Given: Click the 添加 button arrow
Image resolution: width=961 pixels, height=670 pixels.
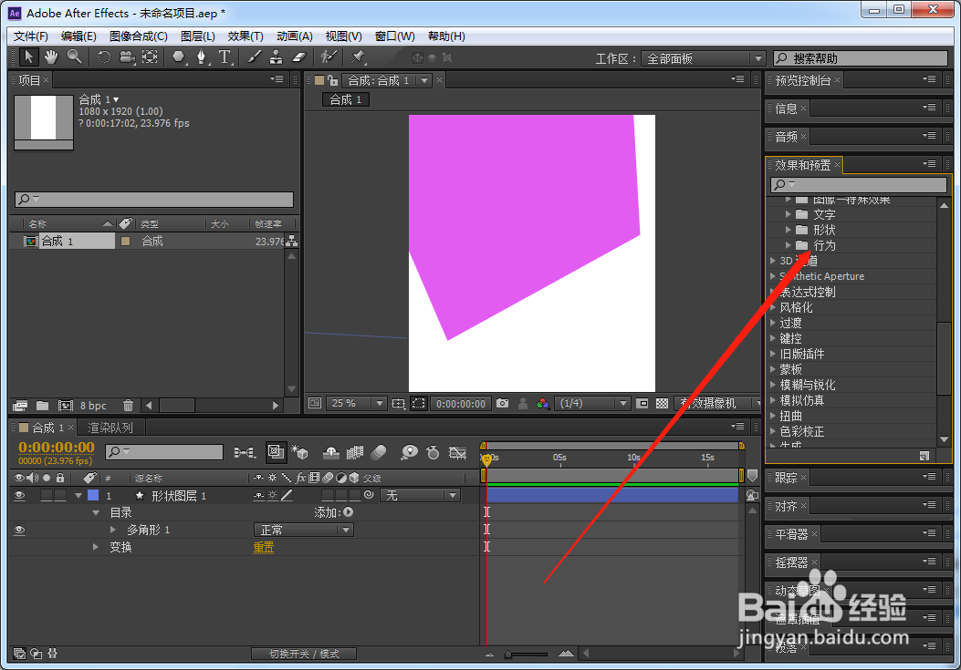Looking at the screenshot, I should (348, 512).
